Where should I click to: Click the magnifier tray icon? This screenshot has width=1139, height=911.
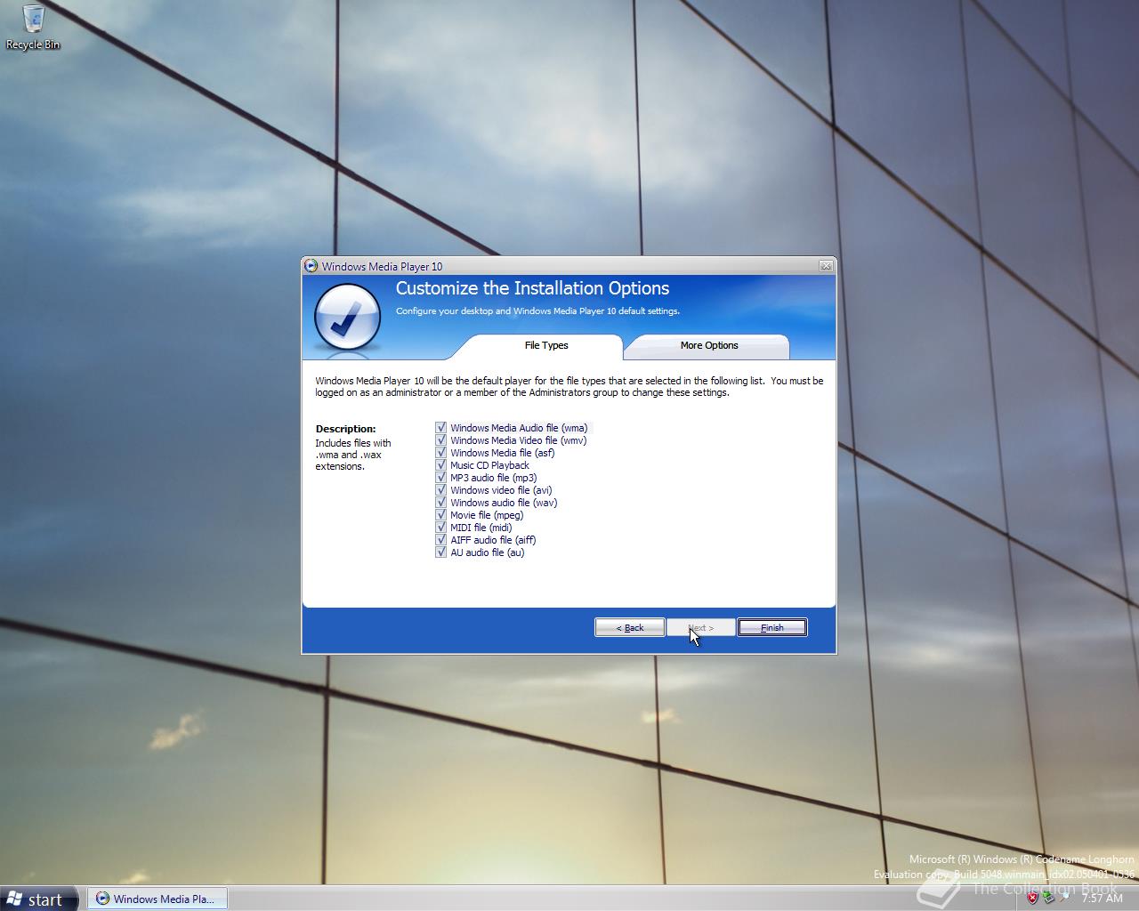(x=1065, y=898)
